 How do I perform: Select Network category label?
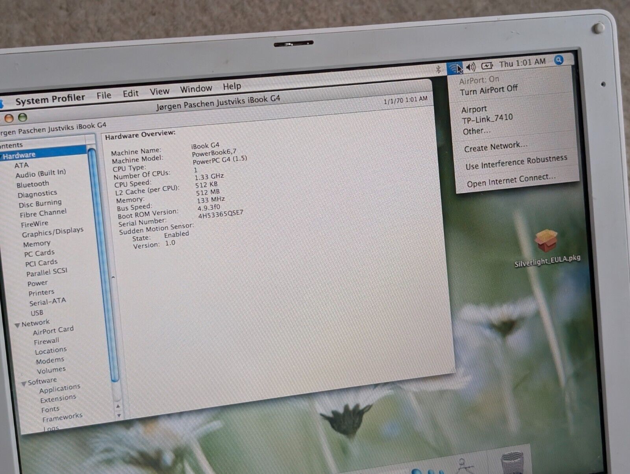pos(35,323)
